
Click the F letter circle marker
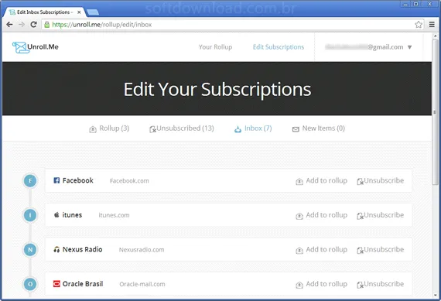click(30, 180)
